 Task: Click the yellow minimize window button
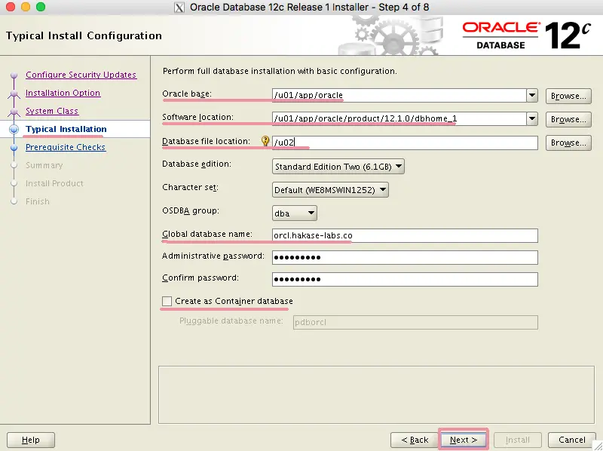[x=26, y=7]
